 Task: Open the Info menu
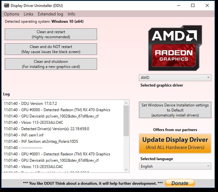tap(72, 14)
